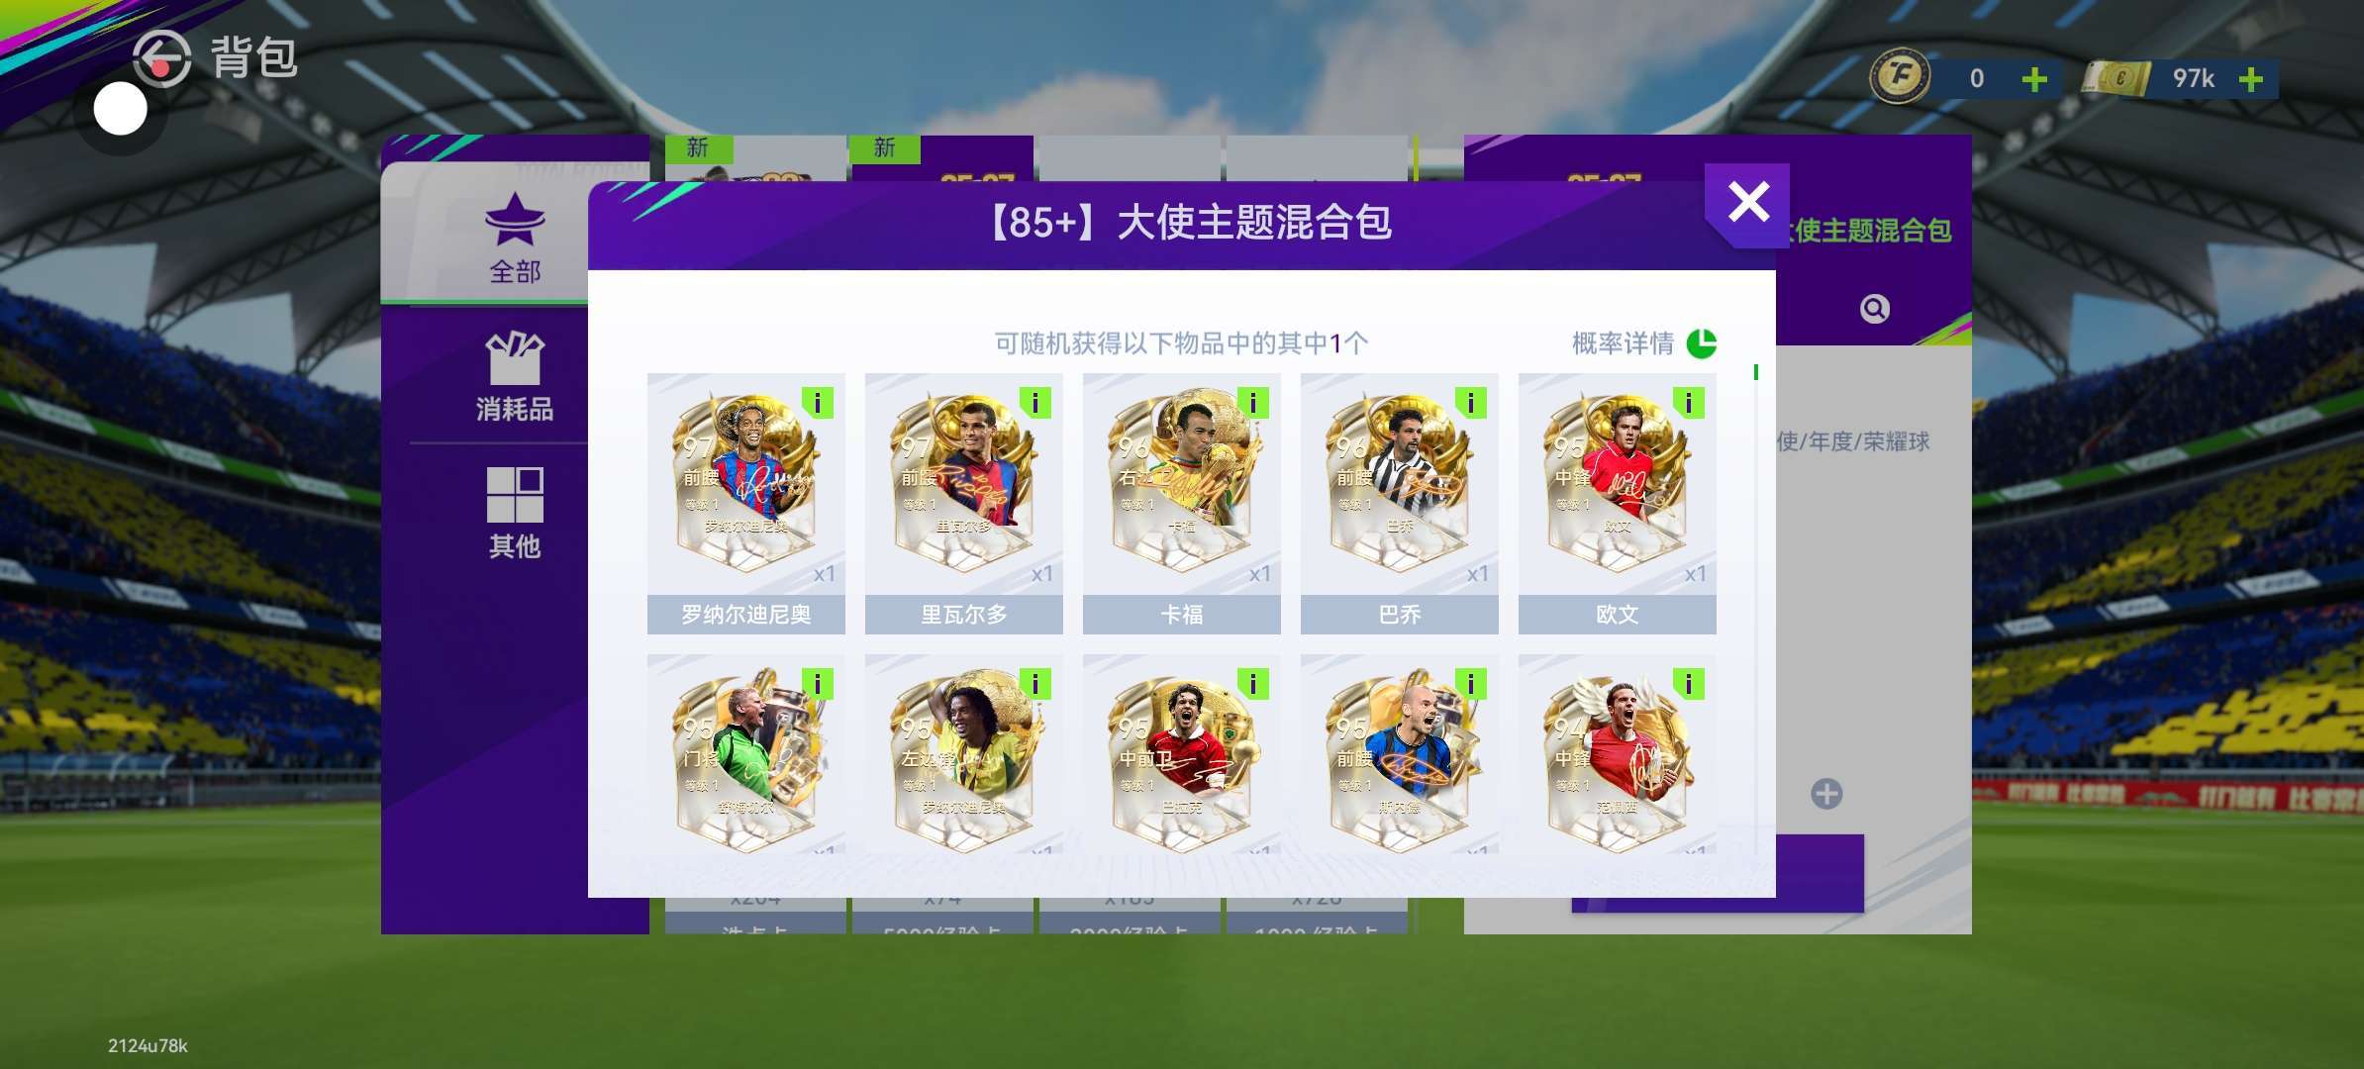Add coins with plus next to 97k

2250,79
